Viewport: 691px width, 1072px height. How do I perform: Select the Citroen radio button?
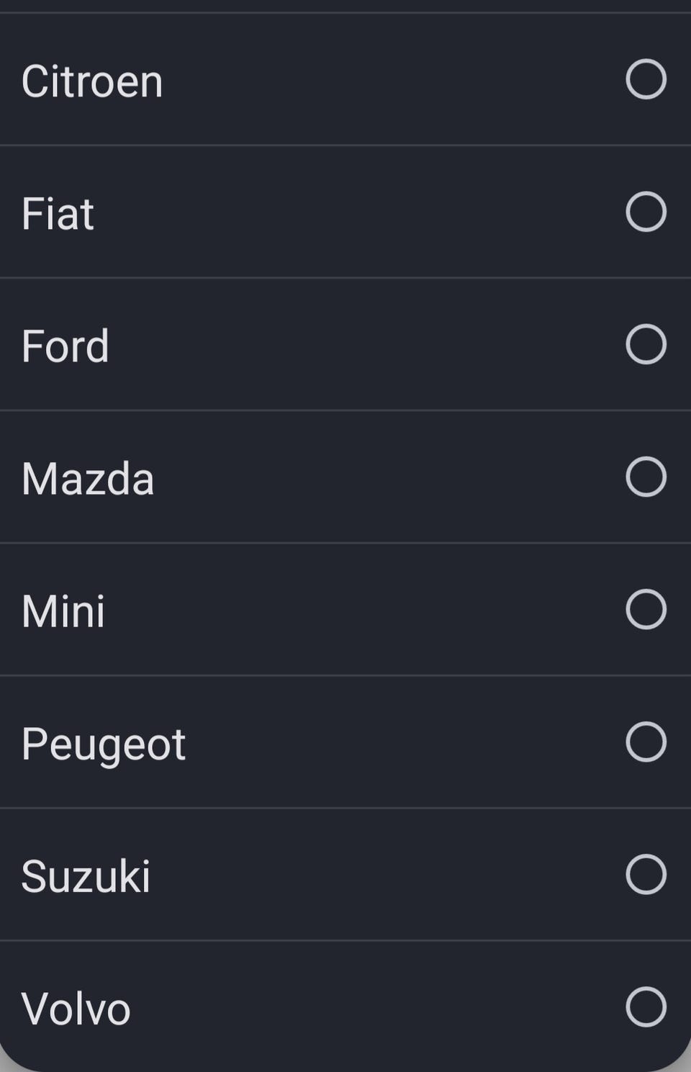coord(646,79)
